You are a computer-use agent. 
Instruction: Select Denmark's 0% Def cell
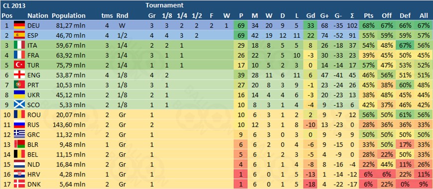click(405, 184)
